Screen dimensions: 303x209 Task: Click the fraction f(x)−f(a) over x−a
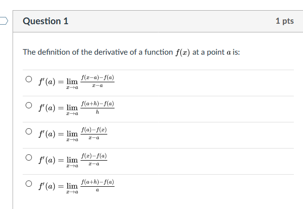94,160
